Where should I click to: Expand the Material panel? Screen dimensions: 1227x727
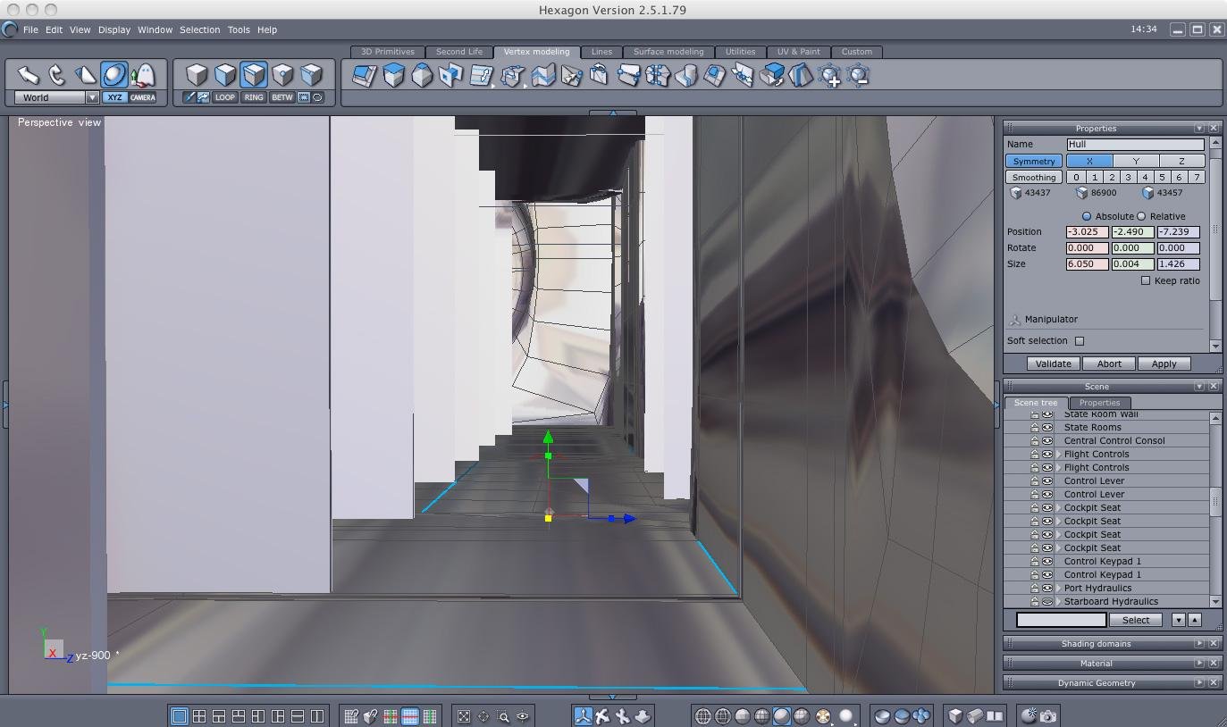click(1199, 663)
